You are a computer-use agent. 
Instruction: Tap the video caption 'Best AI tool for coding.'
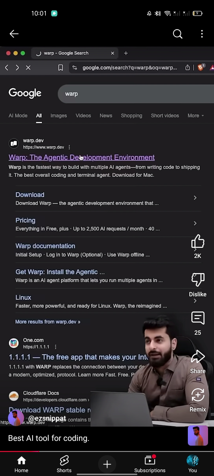[x=49, y=438]
